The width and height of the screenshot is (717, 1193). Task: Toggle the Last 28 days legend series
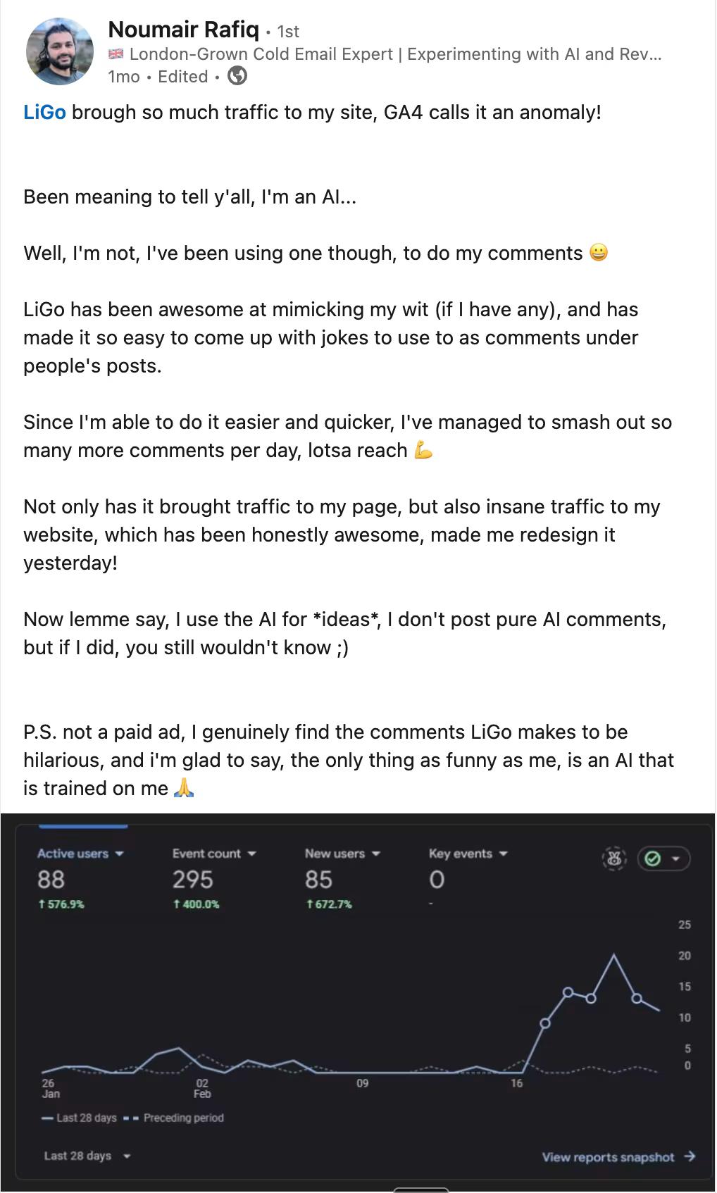79,1118
